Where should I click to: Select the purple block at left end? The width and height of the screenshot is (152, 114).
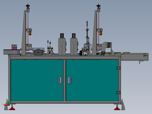(15, 48)
